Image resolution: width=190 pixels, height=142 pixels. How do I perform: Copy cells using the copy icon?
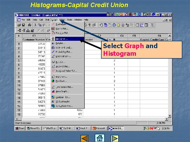coord(40,25)
